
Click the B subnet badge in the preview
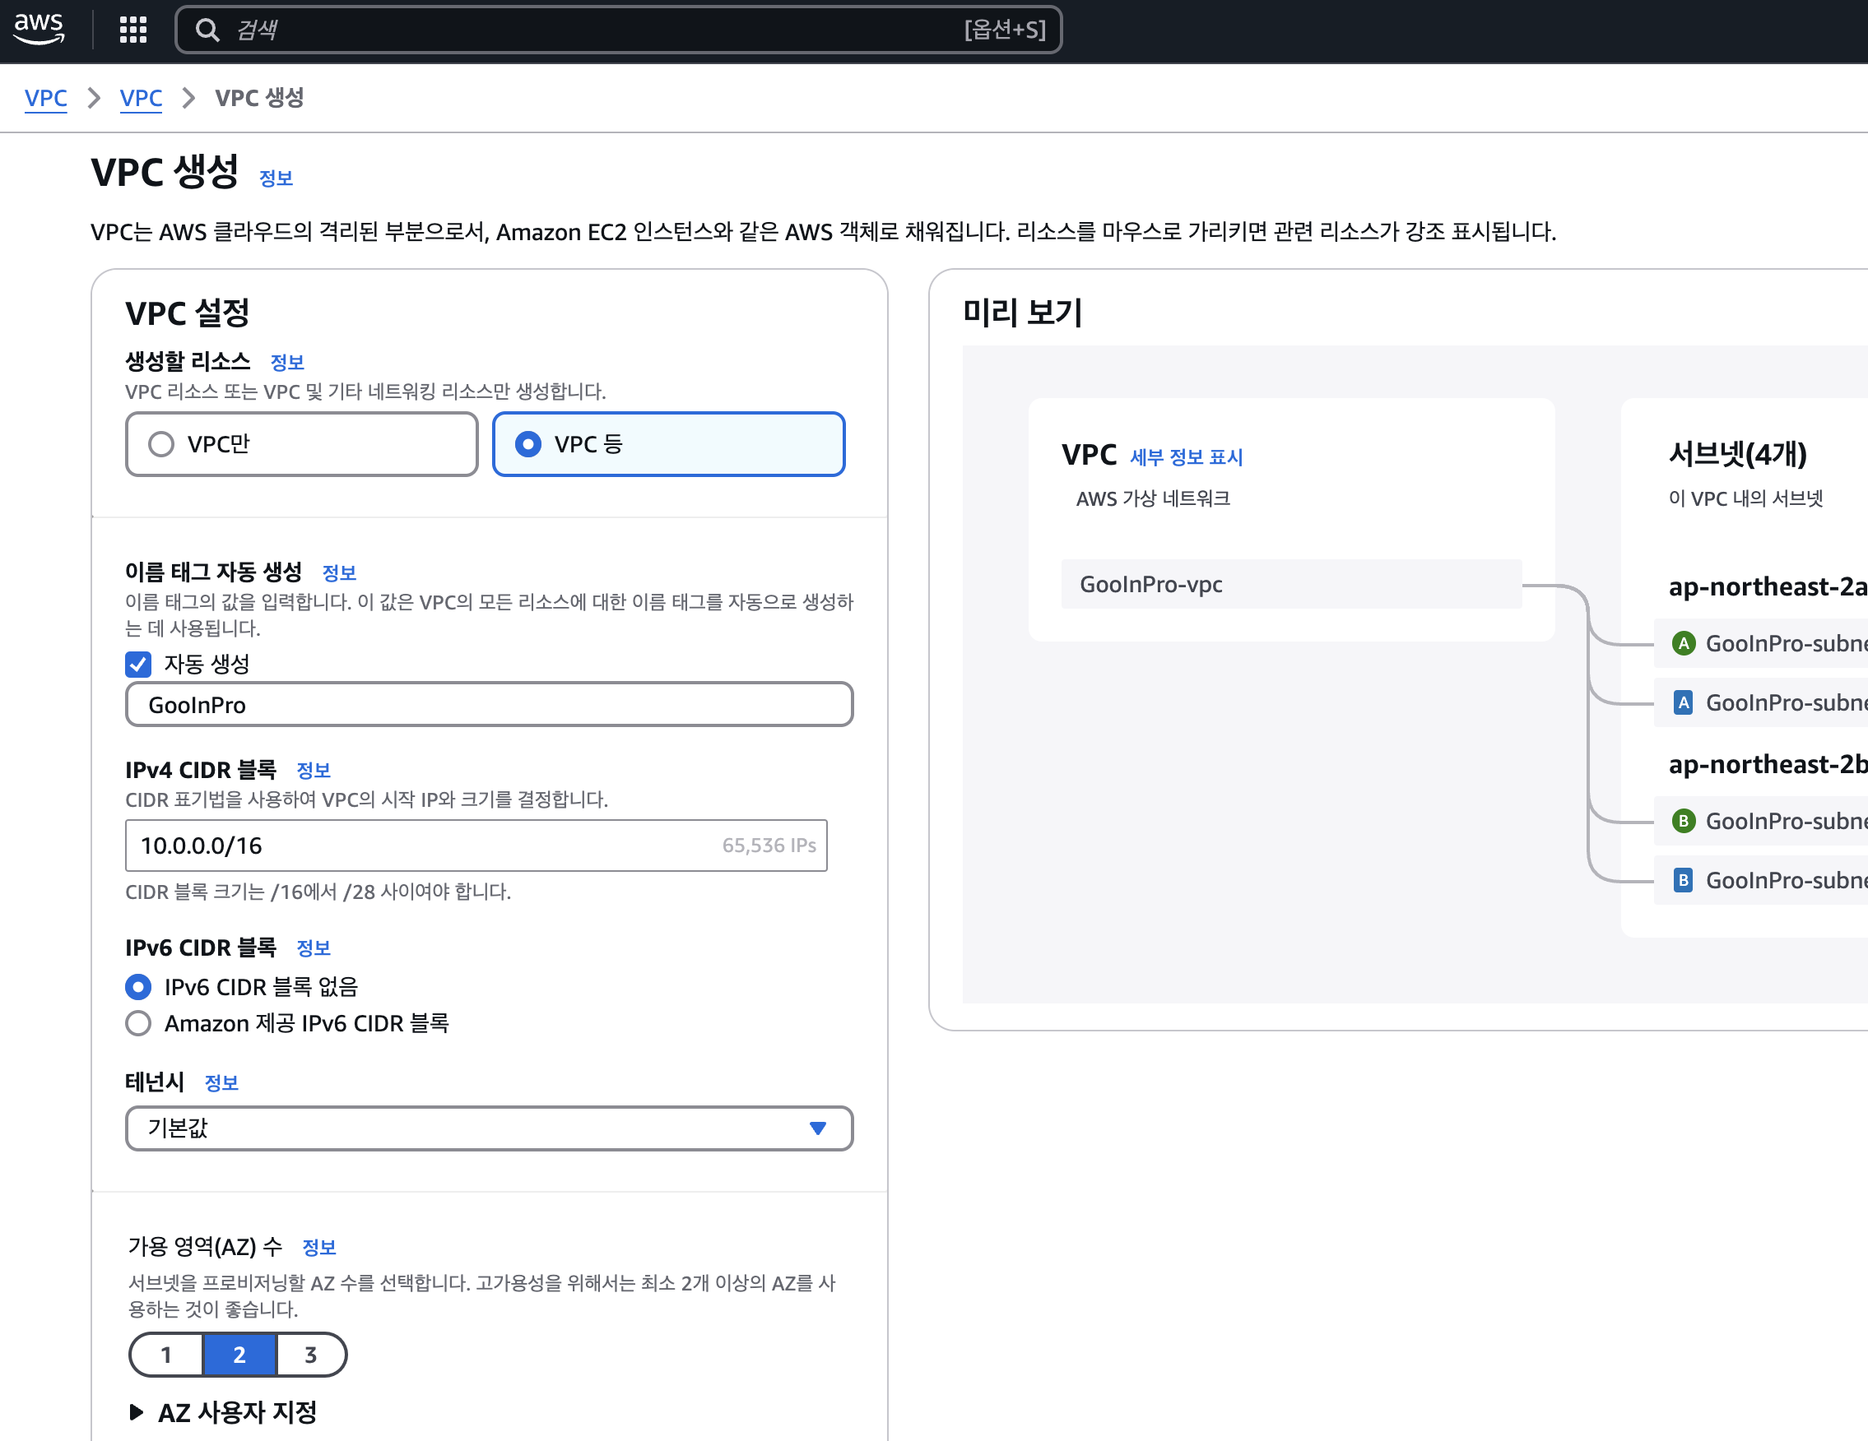click(1684, 822)
